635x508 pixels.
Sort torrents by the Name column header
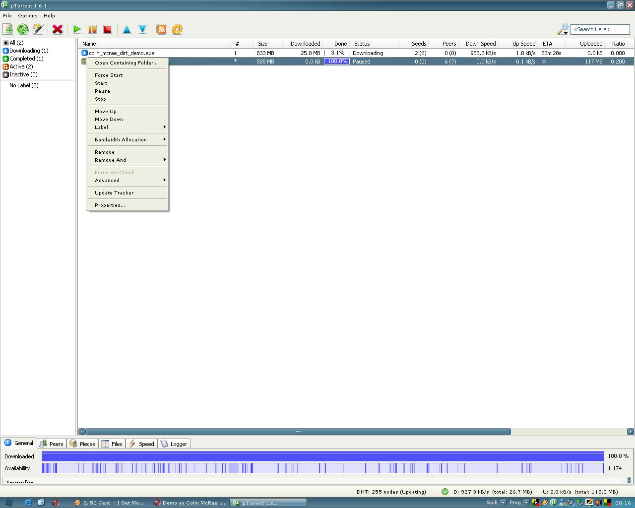click(x=154, y=44)
